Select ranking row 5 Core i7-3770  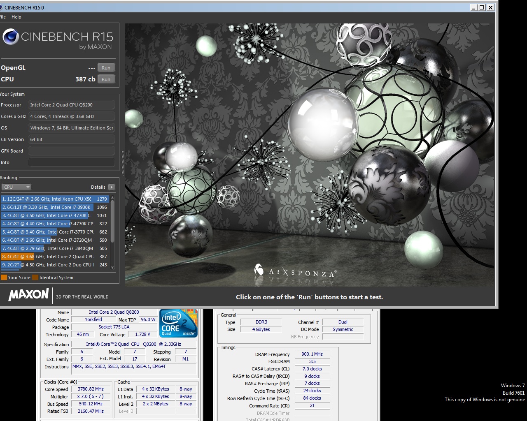55,232
